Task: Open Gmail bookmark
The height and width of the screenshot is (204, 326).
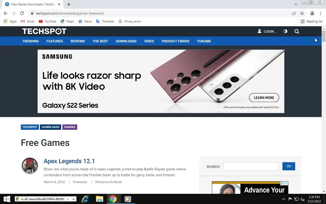Action: coord(28,21)
